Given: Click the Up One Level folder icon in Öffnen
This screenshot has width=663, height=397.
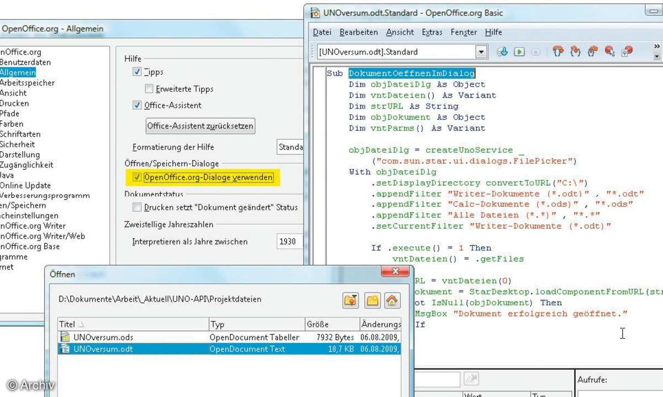Looking at the screenshot, I should [x=351, y=300].
